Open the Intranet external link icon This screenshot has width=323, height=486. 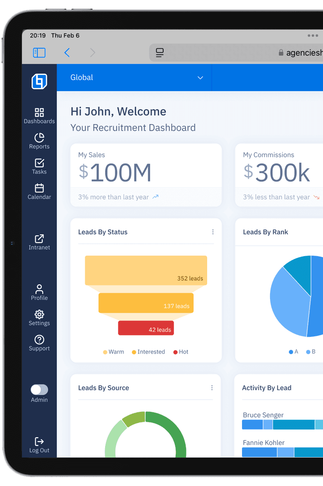tap(39, 239)
